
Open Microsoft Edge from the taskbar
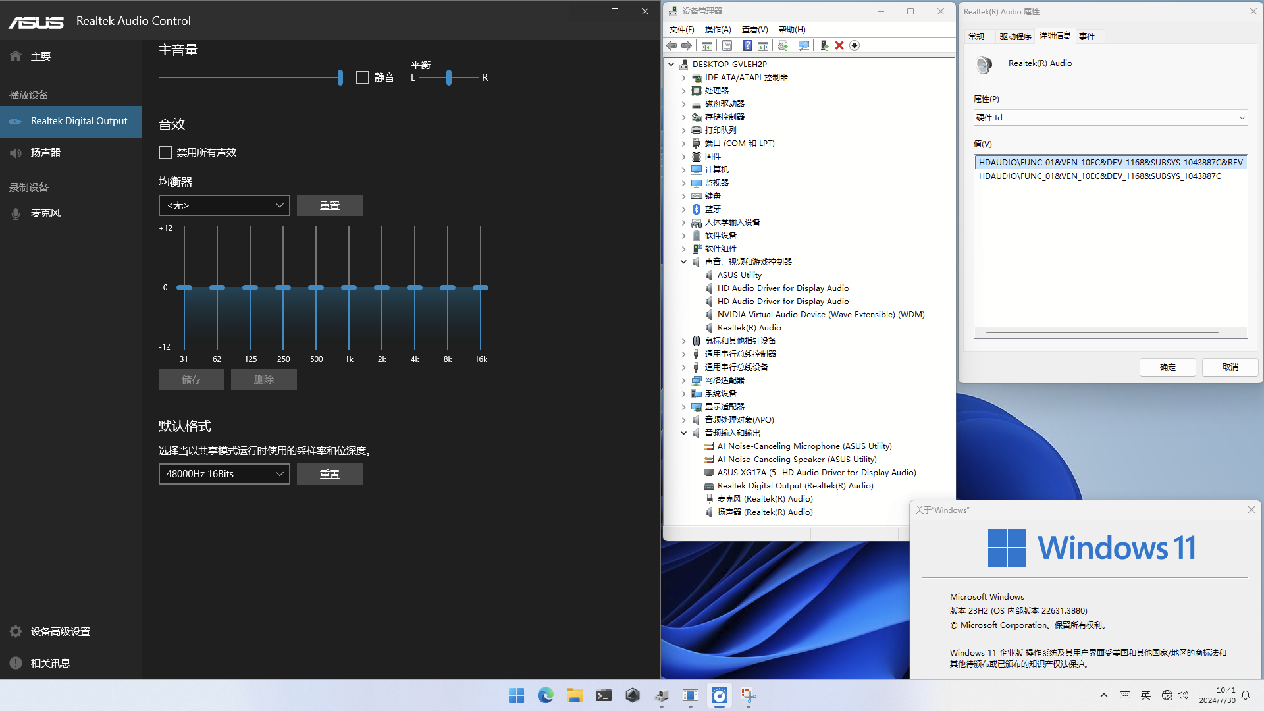click(x=545, y=695)
